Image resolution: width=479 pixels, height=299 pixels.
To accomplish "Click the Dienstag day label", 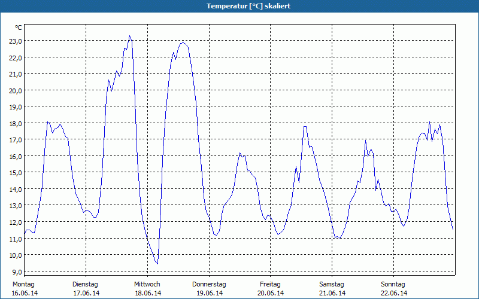I will [85, 285].
